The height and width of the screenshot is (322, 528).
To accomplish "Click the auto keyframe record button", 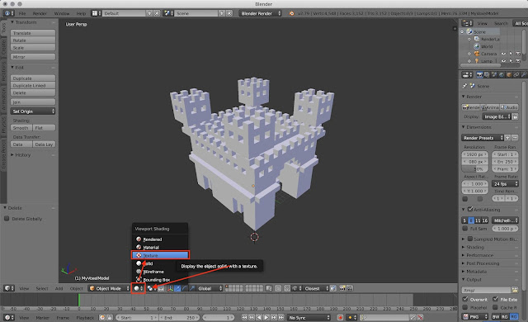I will tap(340, 317).
